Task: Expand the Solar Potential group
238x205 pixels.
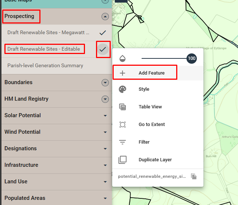Action: pos(105,116)
